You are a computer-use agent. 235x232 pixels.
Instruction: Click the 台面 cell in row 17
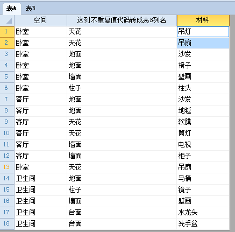(x=122, y=213)
